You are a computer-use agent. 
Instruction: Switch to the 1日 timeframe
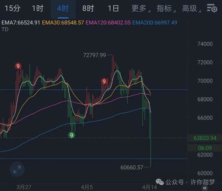[x=113, y=8]
